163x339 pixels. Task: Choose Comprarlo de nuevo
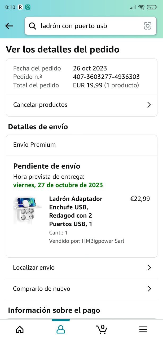click(82, 289)
